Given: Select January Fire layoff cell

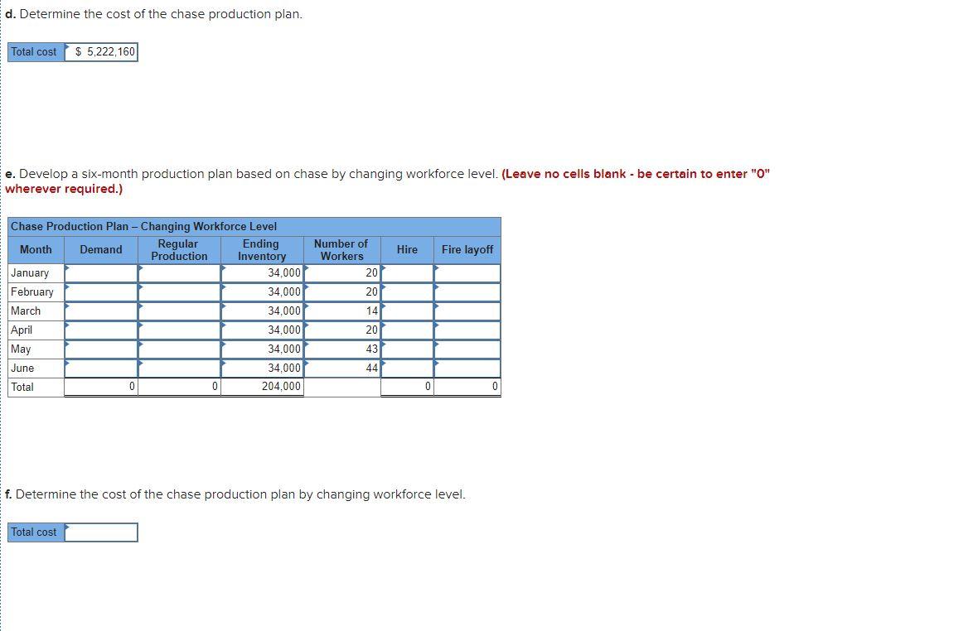Looking at the screenshot, I should click(x=467, y=272).
